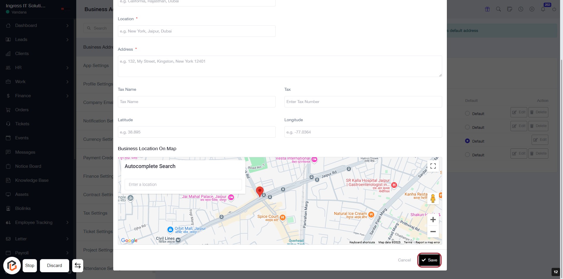Screen dimensions: 563x279
Task: Expand the Leads sidebar menu
Action: tap(37, 40)
